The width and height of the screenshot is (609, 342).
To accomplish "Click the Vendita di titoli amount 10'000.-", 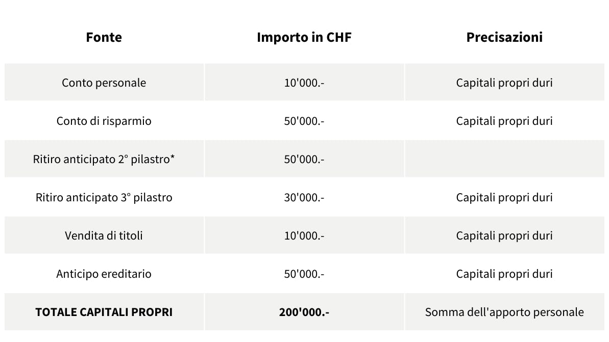I will click(304, 235).
